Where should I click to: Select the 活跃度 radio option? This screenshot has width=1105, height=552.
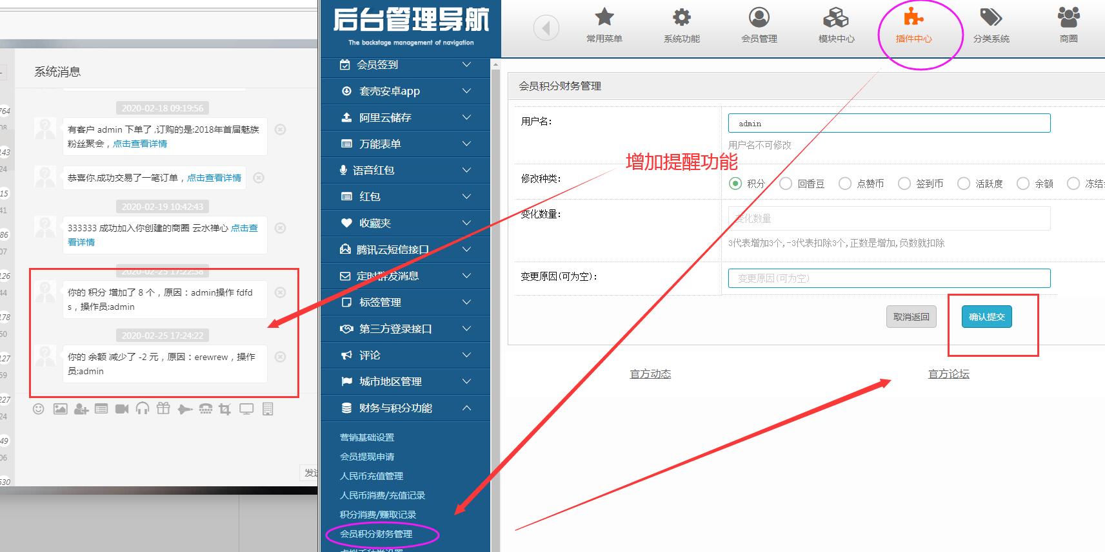964,184
